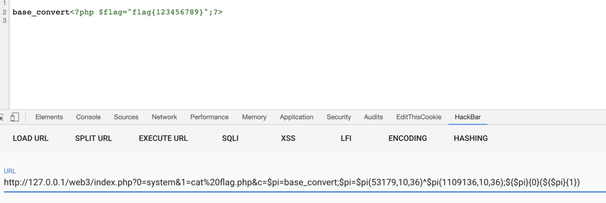This screenshot has height=203, width=606.
Task: Select the Performance tab
Action: (x=209, y=117)
